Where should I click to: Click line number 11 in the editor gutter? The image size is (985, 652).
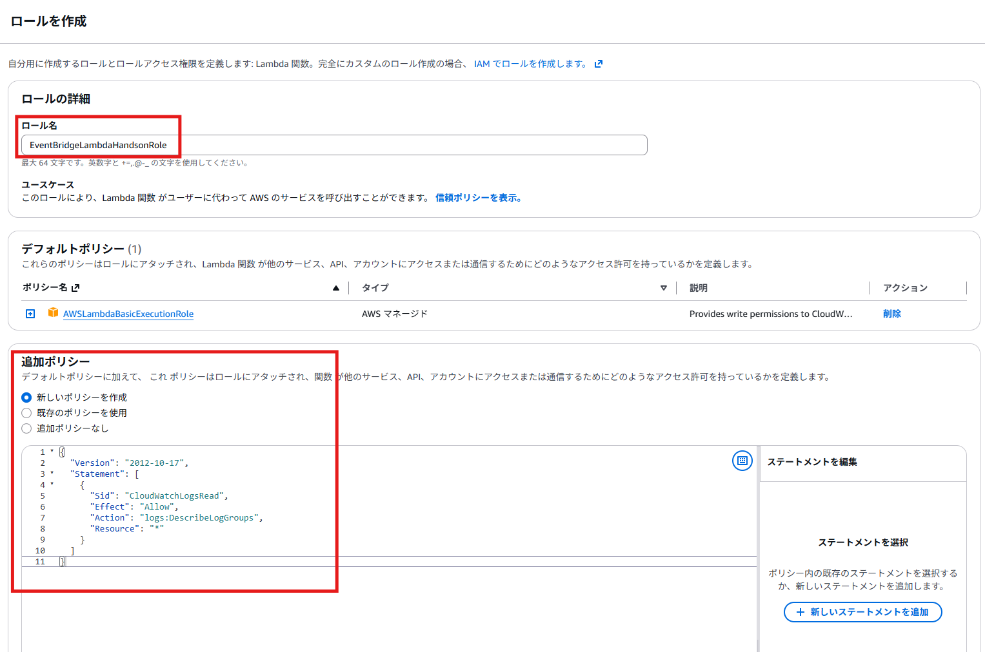[x=40, y=562]
